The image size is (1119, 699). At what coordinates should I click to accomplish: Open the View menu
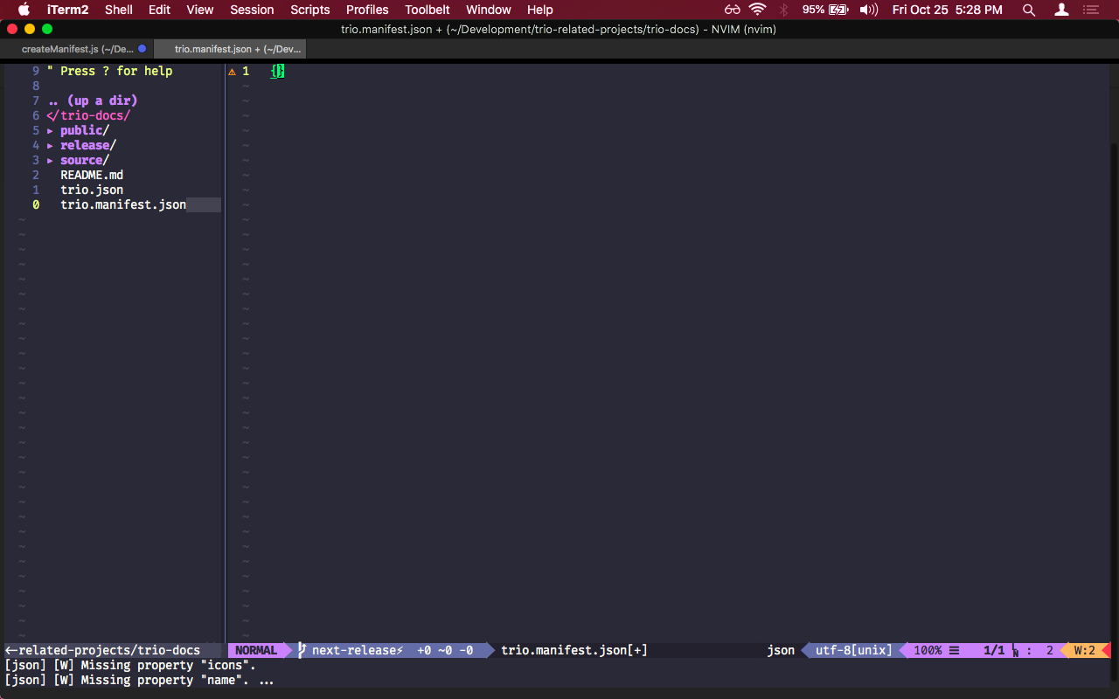[200, 10]
